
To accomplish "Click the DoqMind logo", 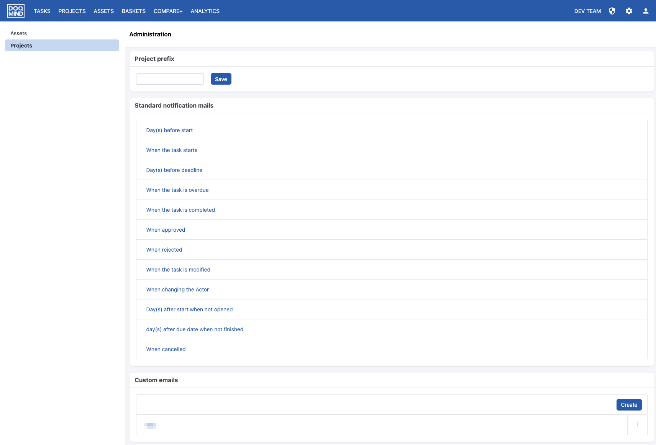I will [16, 11].
